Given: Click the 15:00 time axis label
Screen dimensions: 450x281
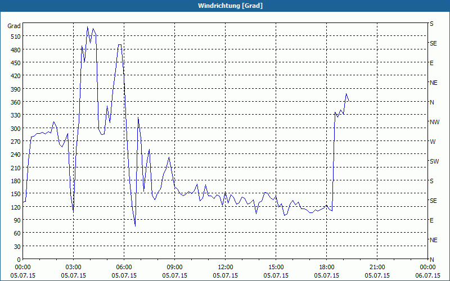Looking at the screenshot, I should click(276, 268).
